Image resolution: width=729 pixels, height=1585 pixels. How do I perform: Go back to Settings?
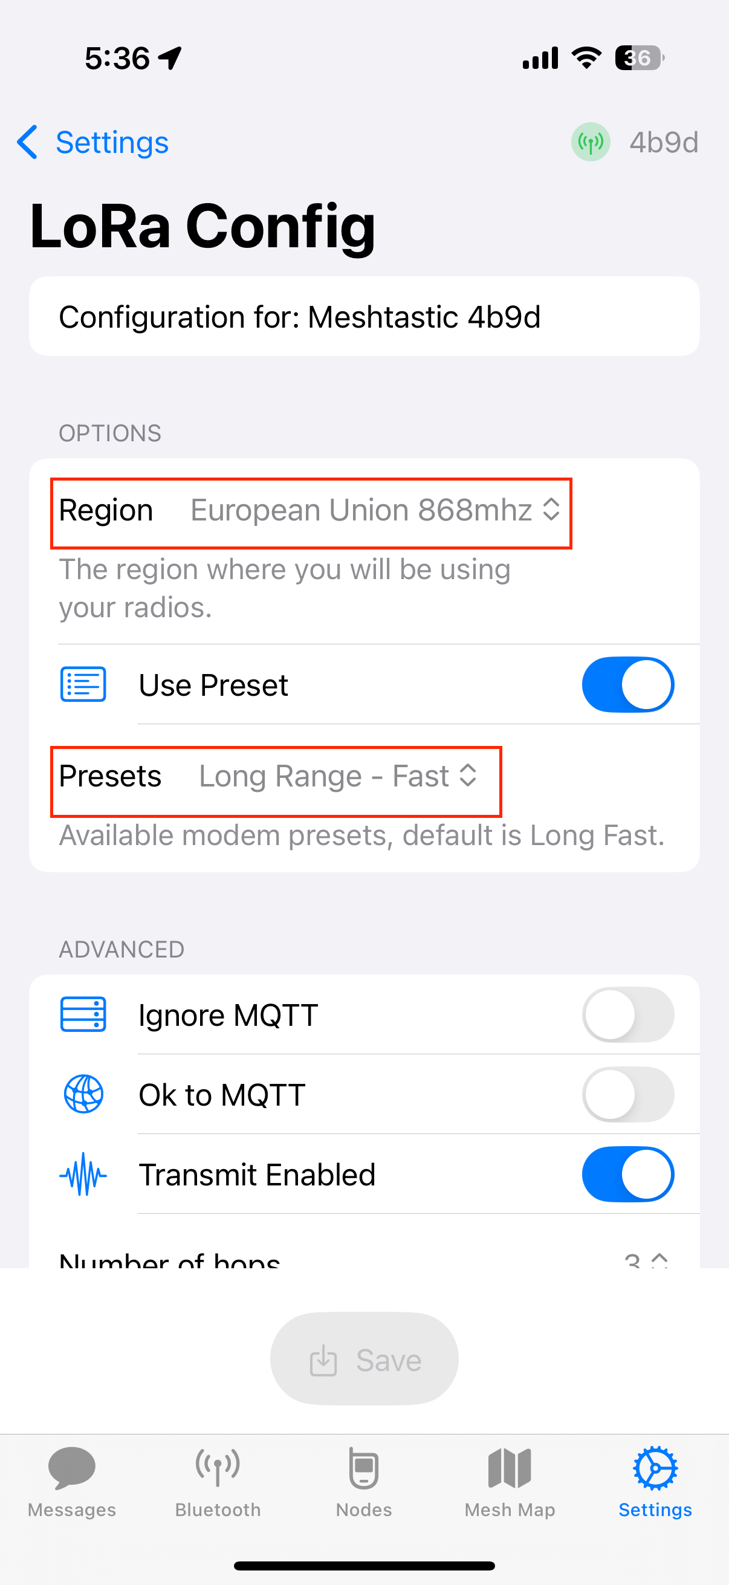tap(92, 142)
